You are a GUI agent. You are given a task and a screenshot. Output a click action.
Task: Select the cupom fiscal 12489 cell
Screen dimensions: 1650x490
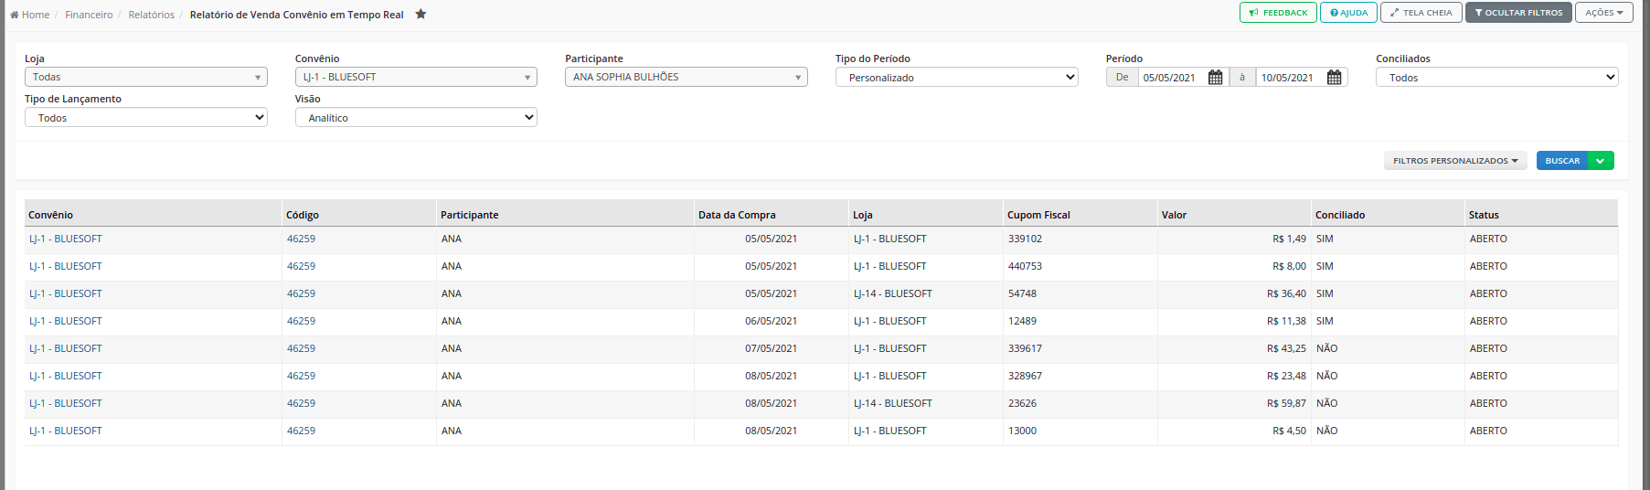click(x=1080, y=321)
